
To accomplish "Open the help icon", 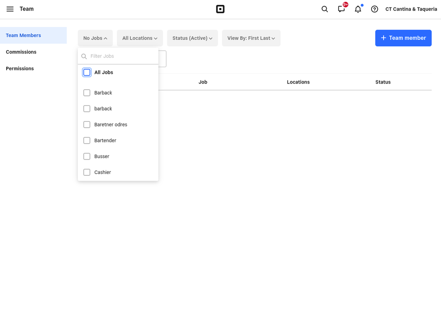I will pyautogui.click(x=374, y=9).
